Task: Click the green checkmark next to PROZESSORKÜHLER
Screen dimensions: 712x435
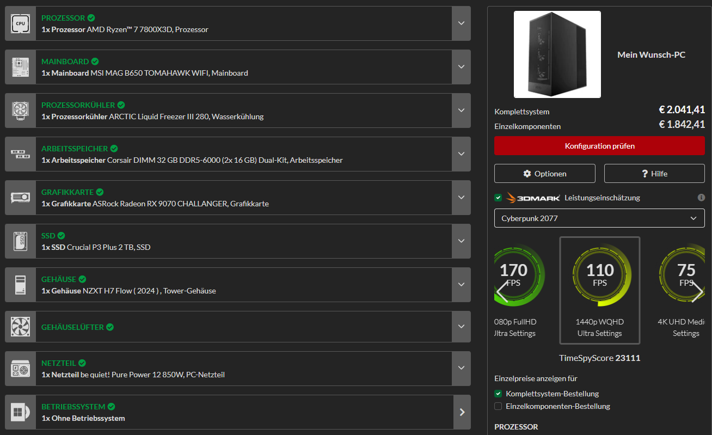Action: (121, 105)
